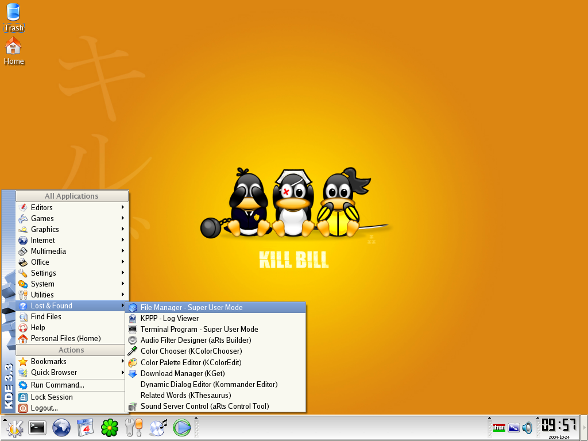Click the KPPP Log Viewer icon
The image size is (588, 441).
click(133, 318)
